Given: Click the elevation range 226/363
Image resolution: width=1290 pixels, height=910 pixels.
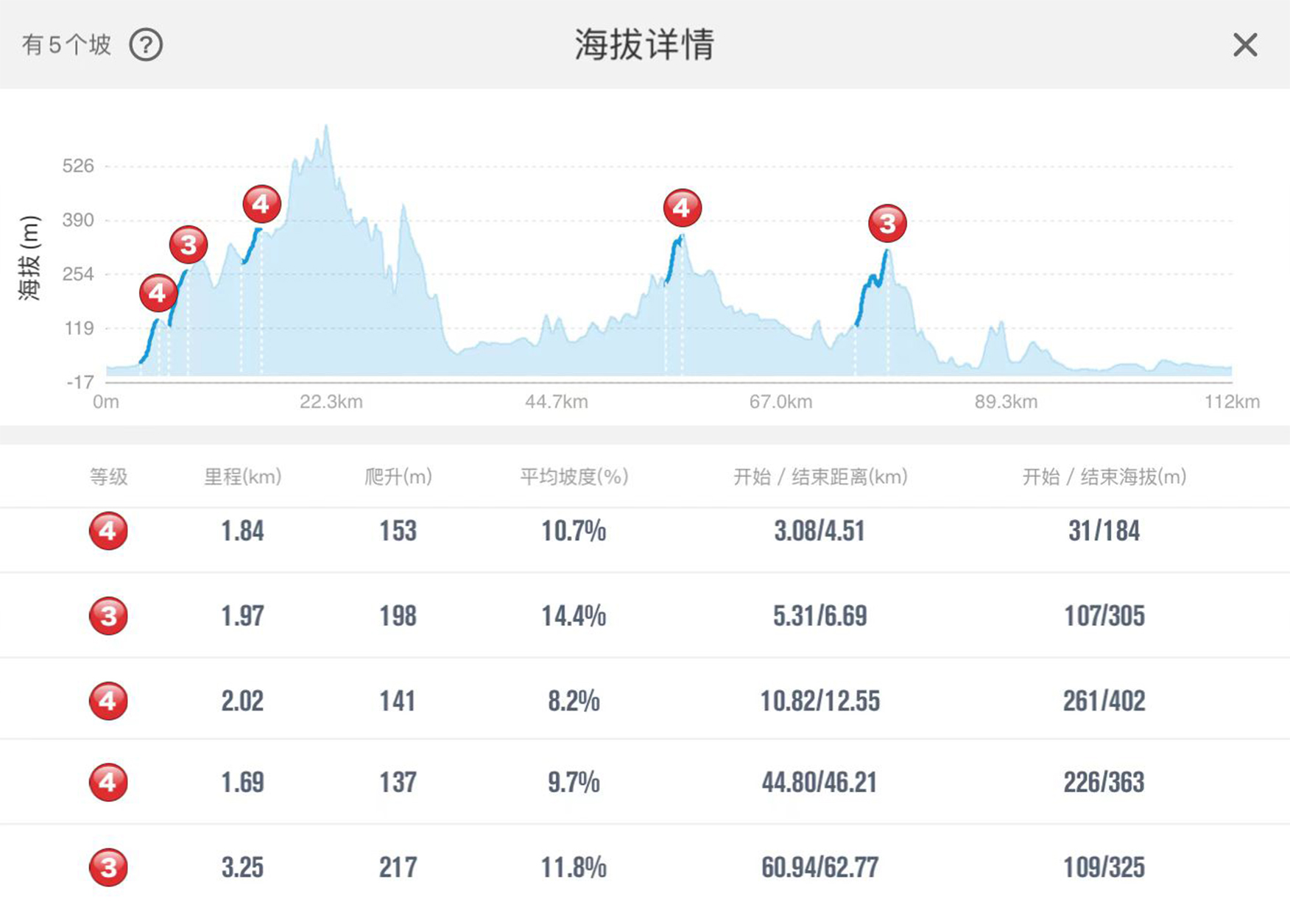Looking at the screenshot, I should coord(1104,782).
